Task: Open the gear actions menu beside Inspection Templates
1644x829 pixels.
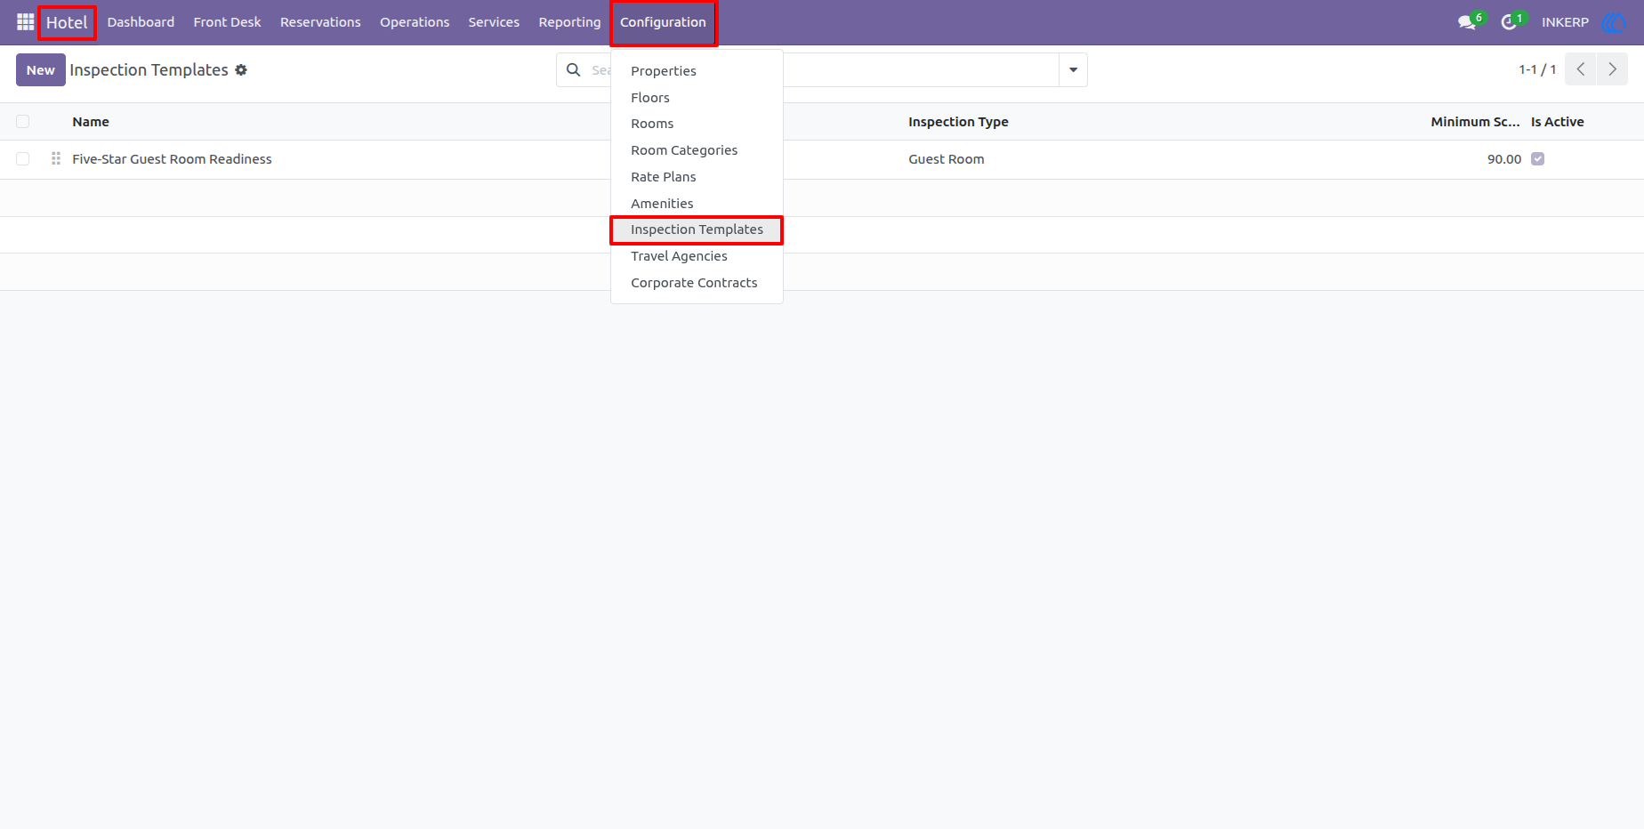Action: coord(241,70)
